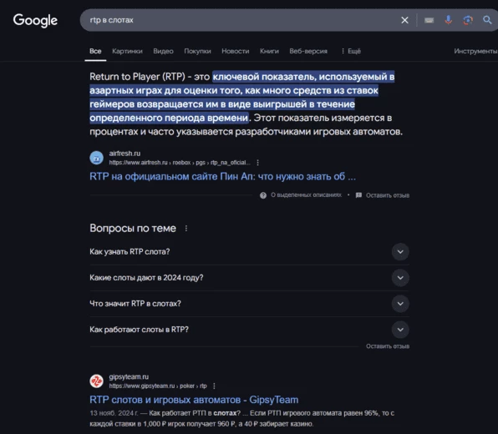
Task: Open three-dot menu for gipsyteam.ru result
Action: (x=214, y=386)
